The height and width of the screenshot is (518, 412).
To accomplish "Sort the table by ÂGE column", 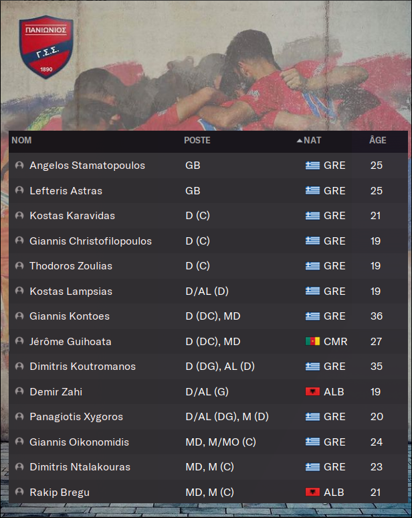I will click(378, 141).
